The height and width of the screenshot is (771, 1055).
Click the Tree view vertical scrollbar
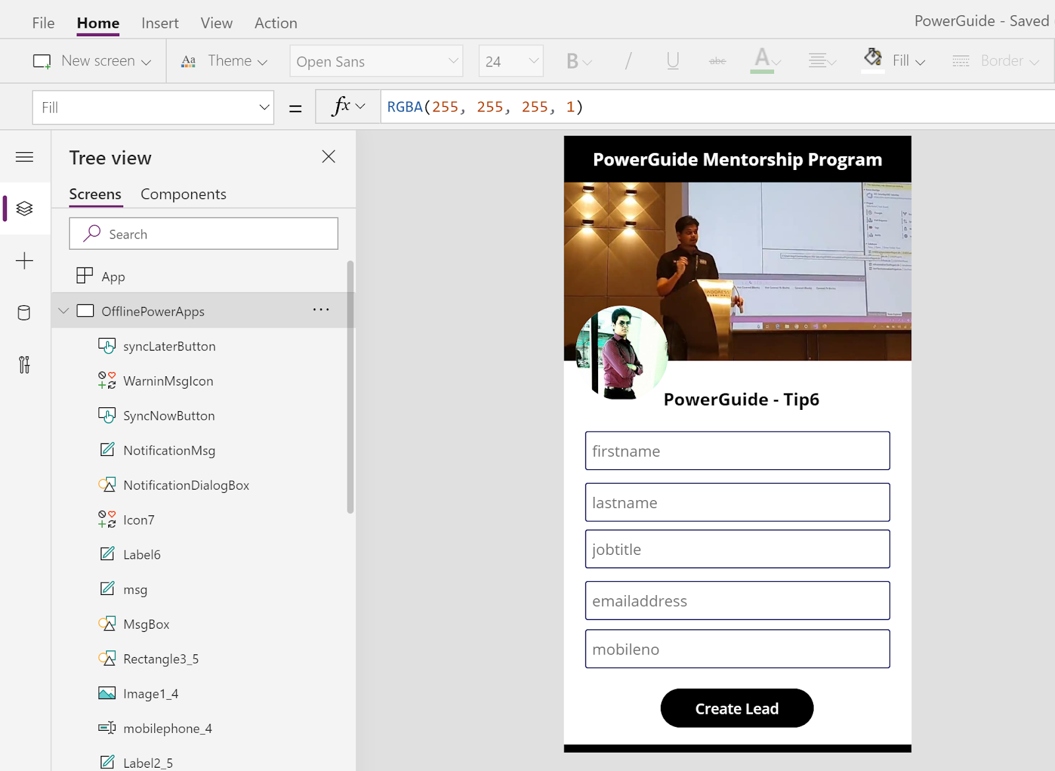[350, 387]
